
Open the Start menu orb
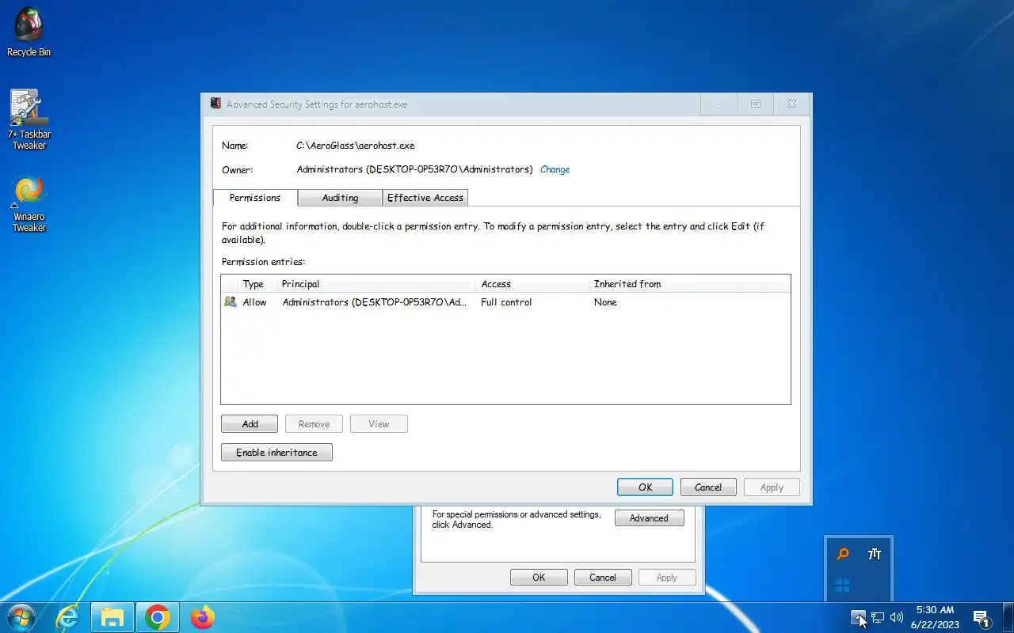point(21,617)
